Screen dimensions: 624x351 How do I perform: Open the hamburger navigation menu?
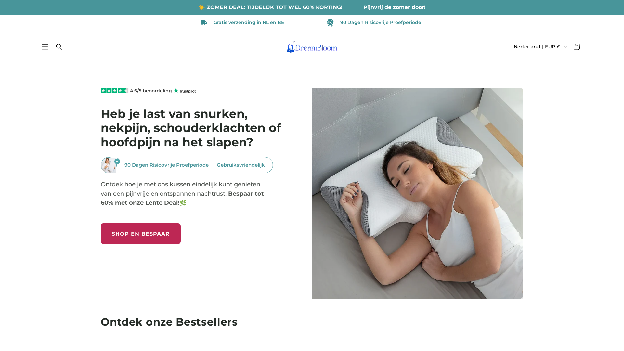45,47
